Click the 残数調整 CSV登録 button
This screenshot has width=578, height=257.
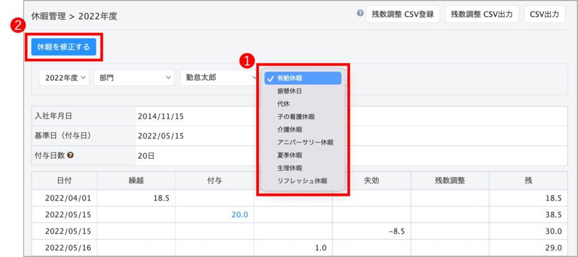pyautogui.click(x=402, y=15)
